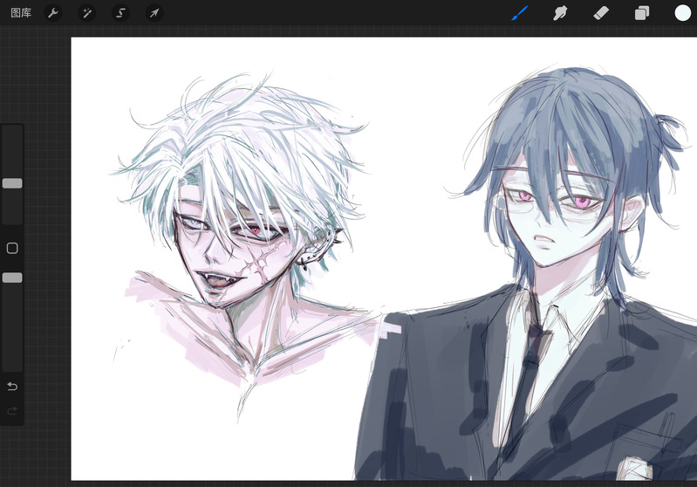Click the brush opacity slider handle

coord(12,278)
